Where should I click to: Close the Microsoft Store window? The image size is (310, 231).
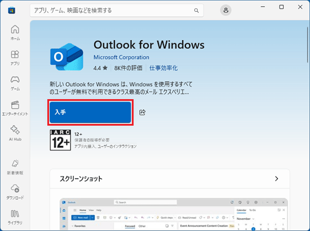(300, 7)
